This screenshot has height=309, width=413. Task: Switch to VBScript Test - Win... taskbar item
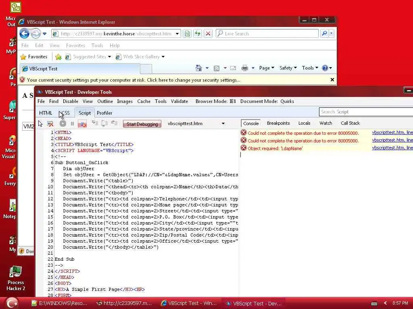(x=189, y=303)
